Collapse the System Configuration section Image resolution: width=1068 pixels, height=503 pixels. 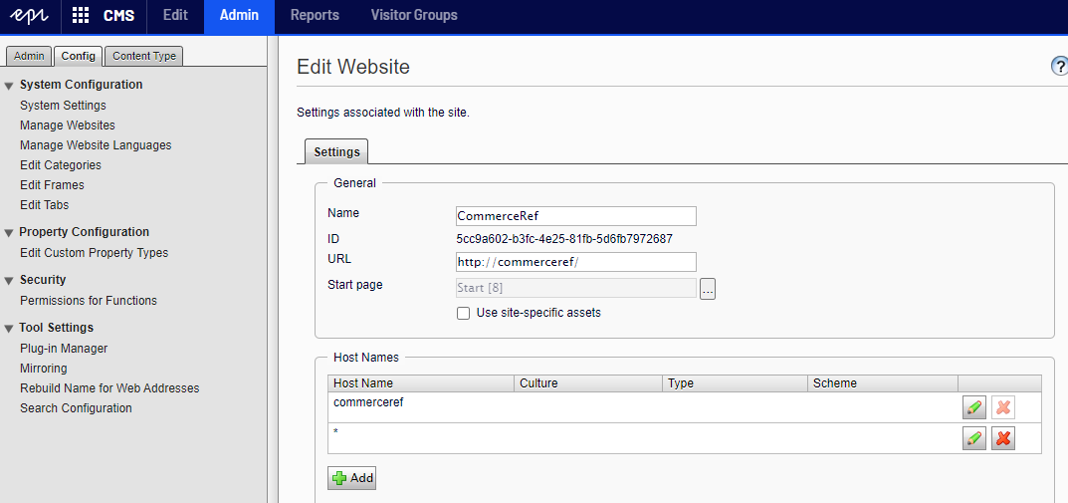click(9, 86)
